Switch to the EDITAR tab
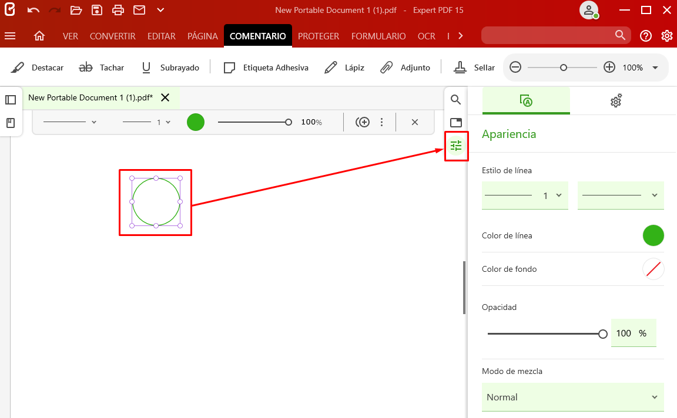This screenshot has width=677, height=418. click(162, 36)
